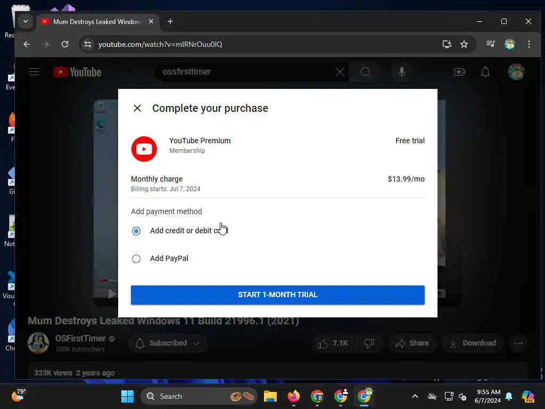Click START 1-MONTH TRIAL button
The width and height of the screenshot is (545, 409).
coord(277,295)
